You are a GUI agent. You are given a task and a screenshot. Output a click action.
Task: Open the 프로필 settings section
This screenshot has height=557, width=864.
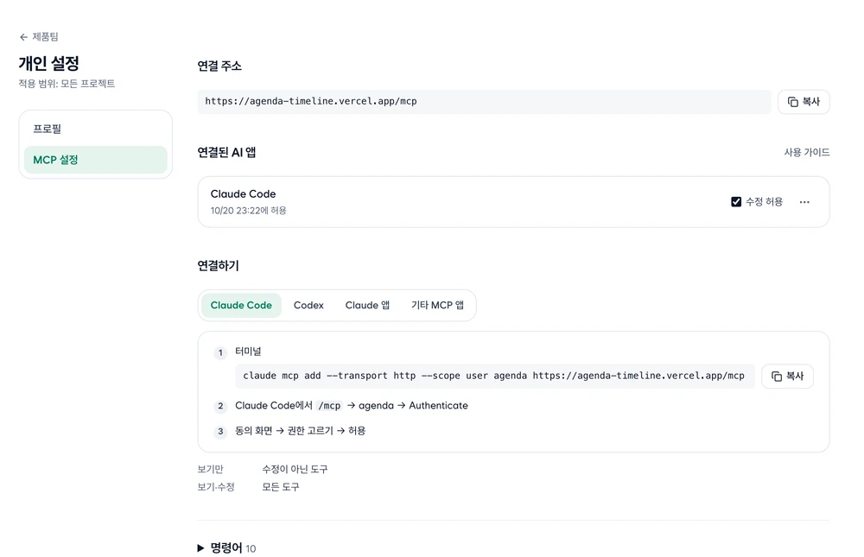95,129
